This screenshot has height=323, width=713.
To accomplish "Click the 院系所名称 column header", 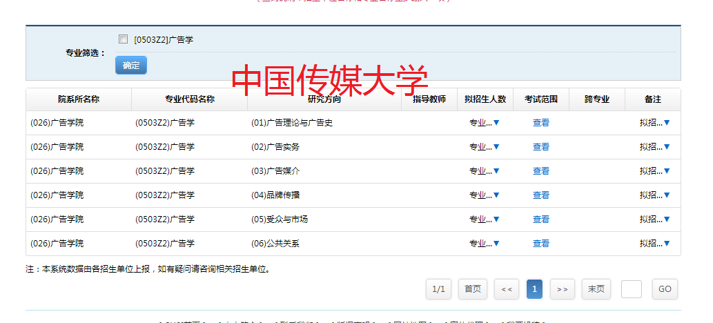I will 79,99.
